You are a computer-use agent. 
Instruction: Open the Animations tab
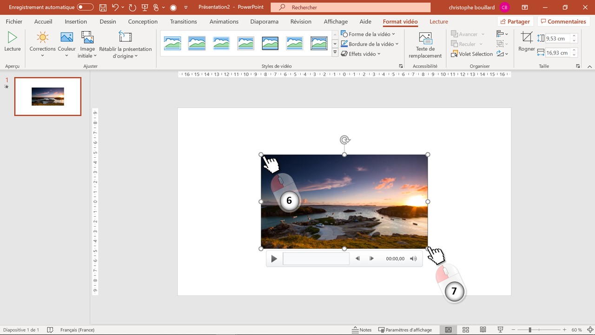point(224,21)
